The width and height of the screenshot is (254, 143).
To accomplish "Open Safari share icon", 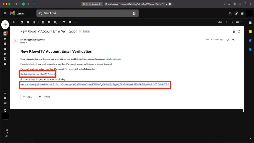I will [245, 4].
